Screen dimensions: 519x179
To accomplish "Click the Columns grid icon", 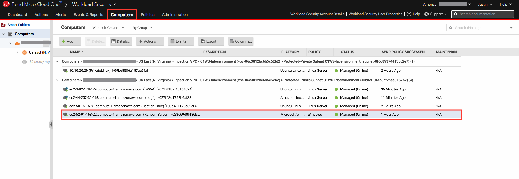I will point(232,41).
